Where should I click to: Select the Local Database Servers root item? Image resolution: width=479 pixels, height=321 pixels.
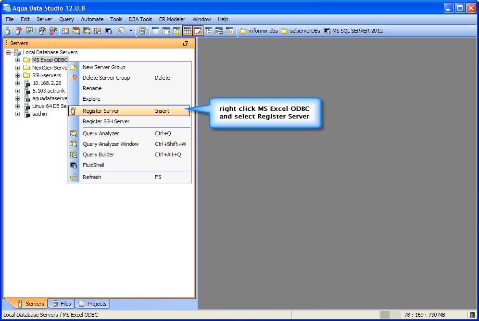[x=50, y=52]
